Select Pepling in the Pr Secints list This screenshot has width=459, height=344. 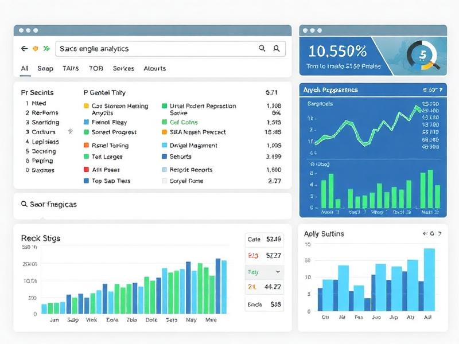pyautogui.click(x=42, y=161)
